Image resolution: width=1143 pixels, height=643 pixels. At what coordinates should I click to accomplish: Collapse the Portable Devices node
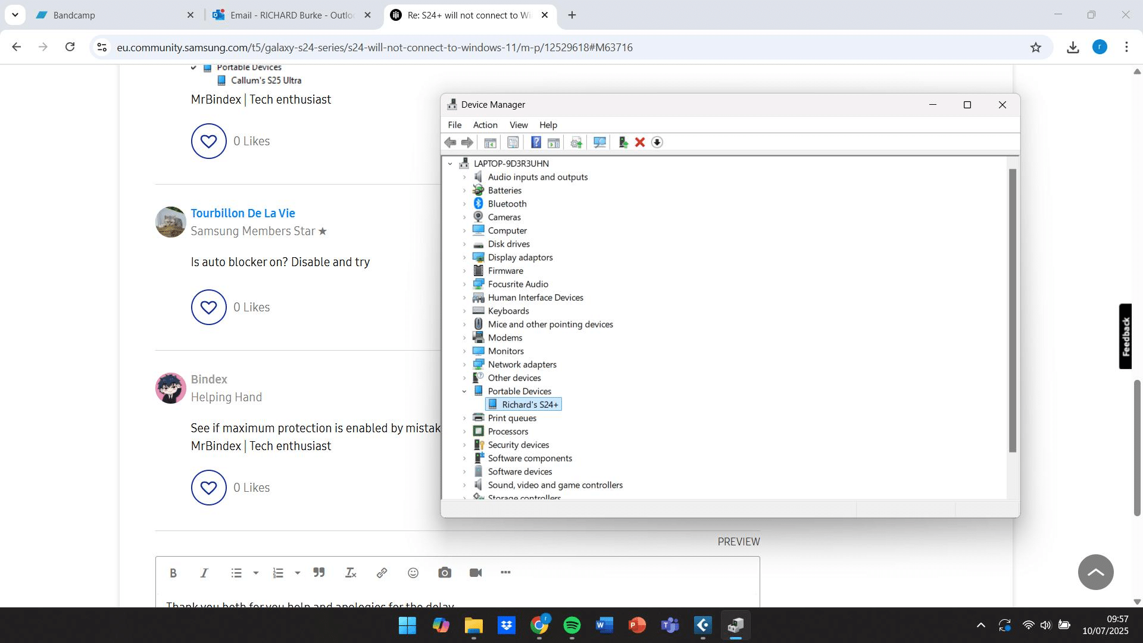tap(464, 391)
